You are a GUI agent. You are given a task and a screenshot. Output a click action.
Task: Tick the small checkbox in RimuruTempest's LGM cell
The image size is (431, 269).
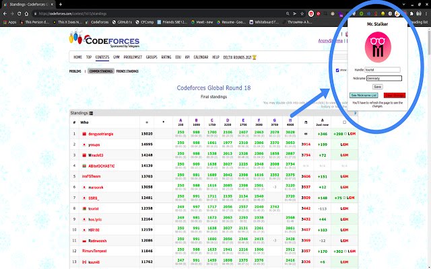pos(345,251)
